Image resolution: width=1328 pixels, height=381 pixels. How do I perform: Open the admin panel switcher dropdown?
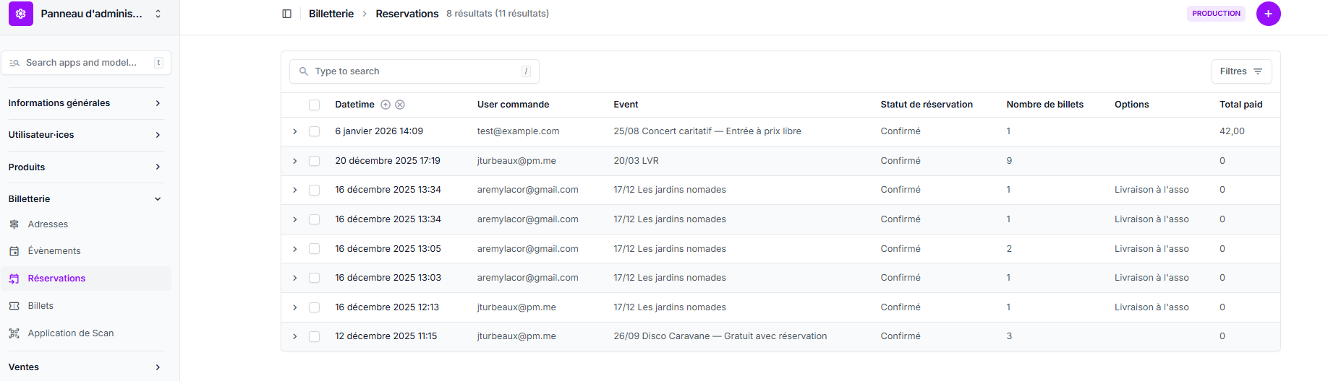pyautogui.click(x=158, y=14)
